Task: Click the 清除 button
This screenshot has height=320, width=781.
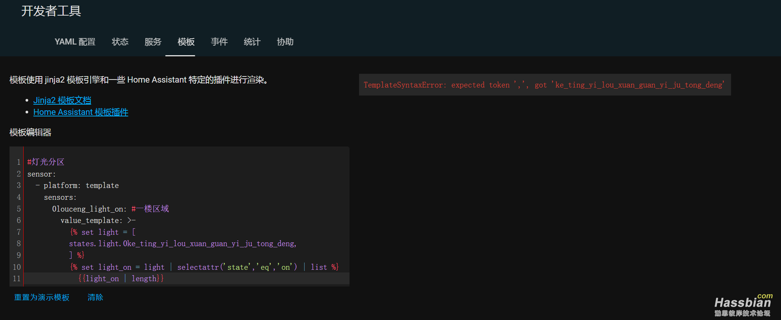Action: (95, 297)
